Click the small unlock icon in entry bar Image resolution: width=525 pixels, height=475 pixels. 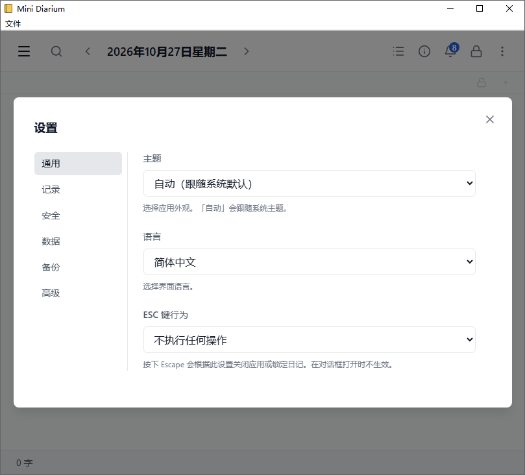(x=482, y=82)
